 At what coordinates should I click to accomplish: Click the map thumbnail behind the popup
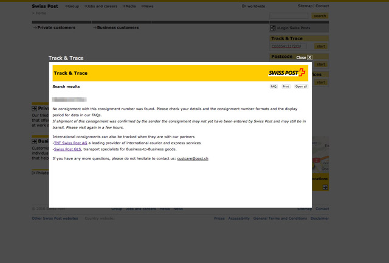coord(320,155)
